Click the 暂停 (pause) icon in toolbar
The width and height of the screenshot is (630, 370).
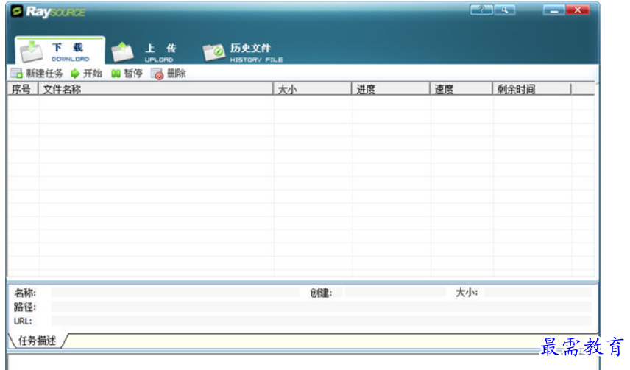coord(116,74)
